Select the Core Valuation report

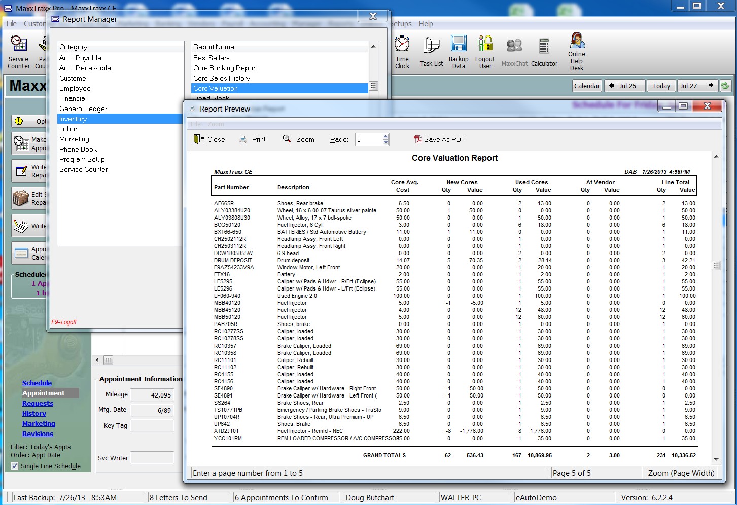tap(279, 88)
